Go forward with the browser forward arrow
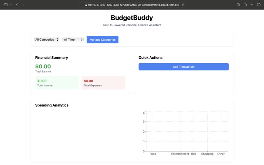The width and height of the screenshot is (264, 165). 23,5
